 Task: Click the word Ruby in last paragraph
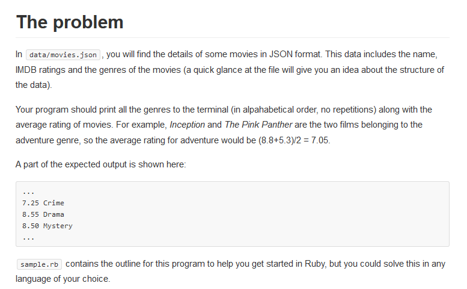click(315, 264)
